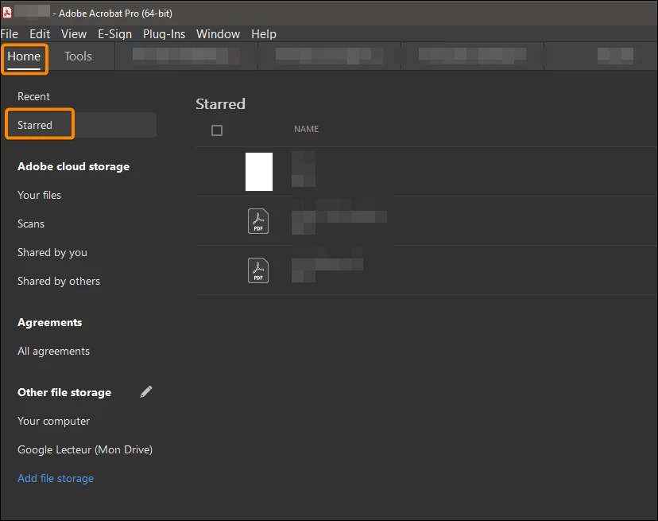Open the Plug-Ins menu
The width and height of the screenshot is (658, 521).
[x=164, y=34]
